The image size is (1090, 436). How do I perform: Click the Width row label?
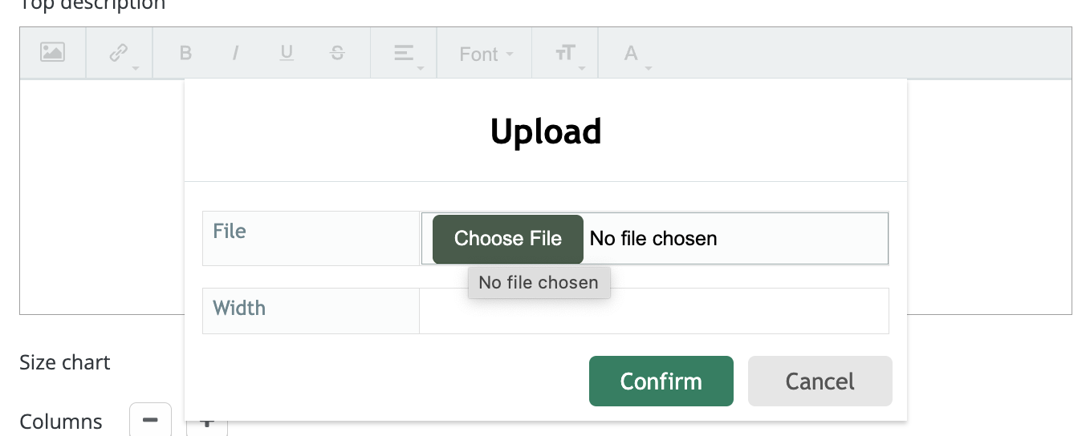[239, 308]
